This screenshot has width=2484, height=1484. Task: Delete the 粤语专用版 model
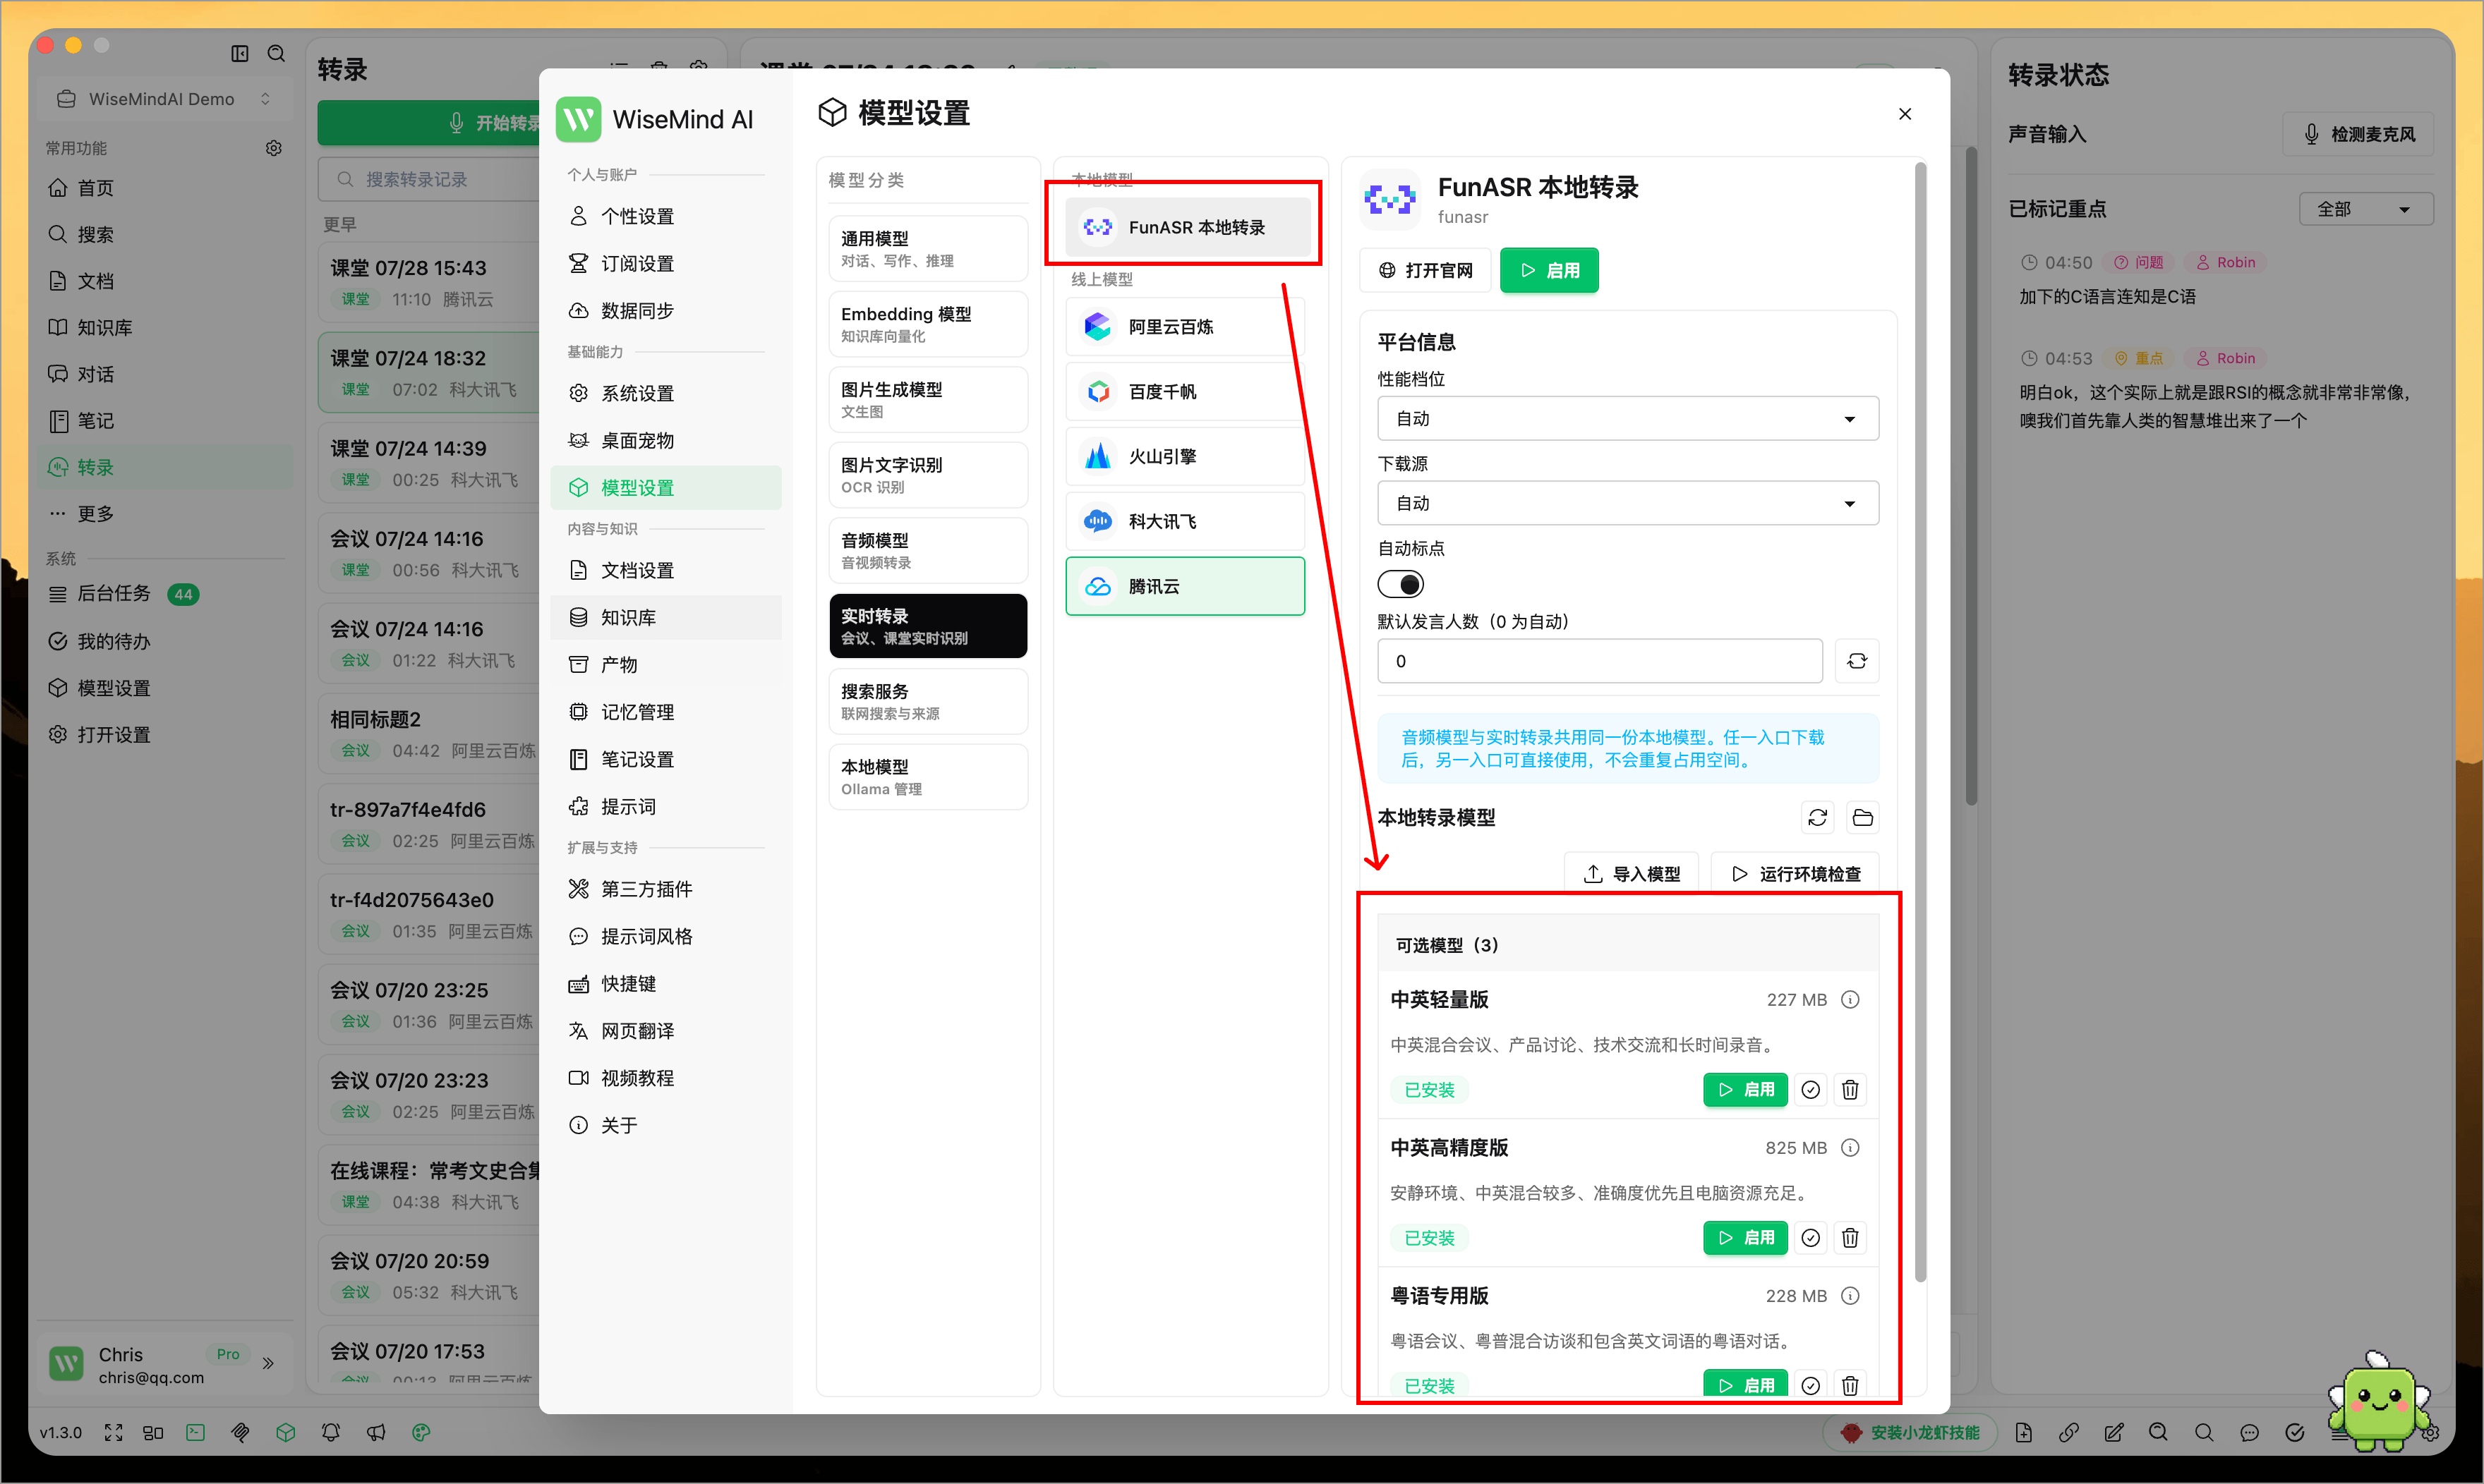coord(1851,1385)
